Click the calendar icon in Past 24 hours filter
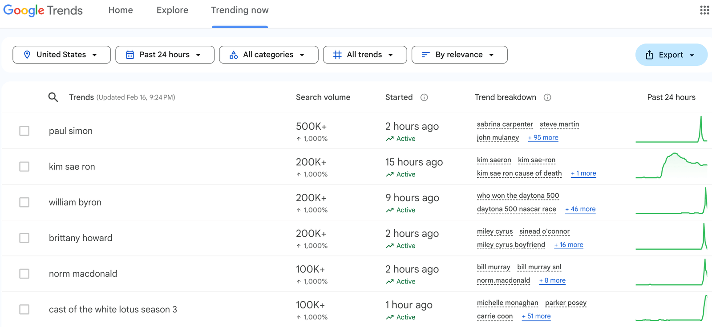The width and height of the screenshot is (712, 327). pos(130,55)
